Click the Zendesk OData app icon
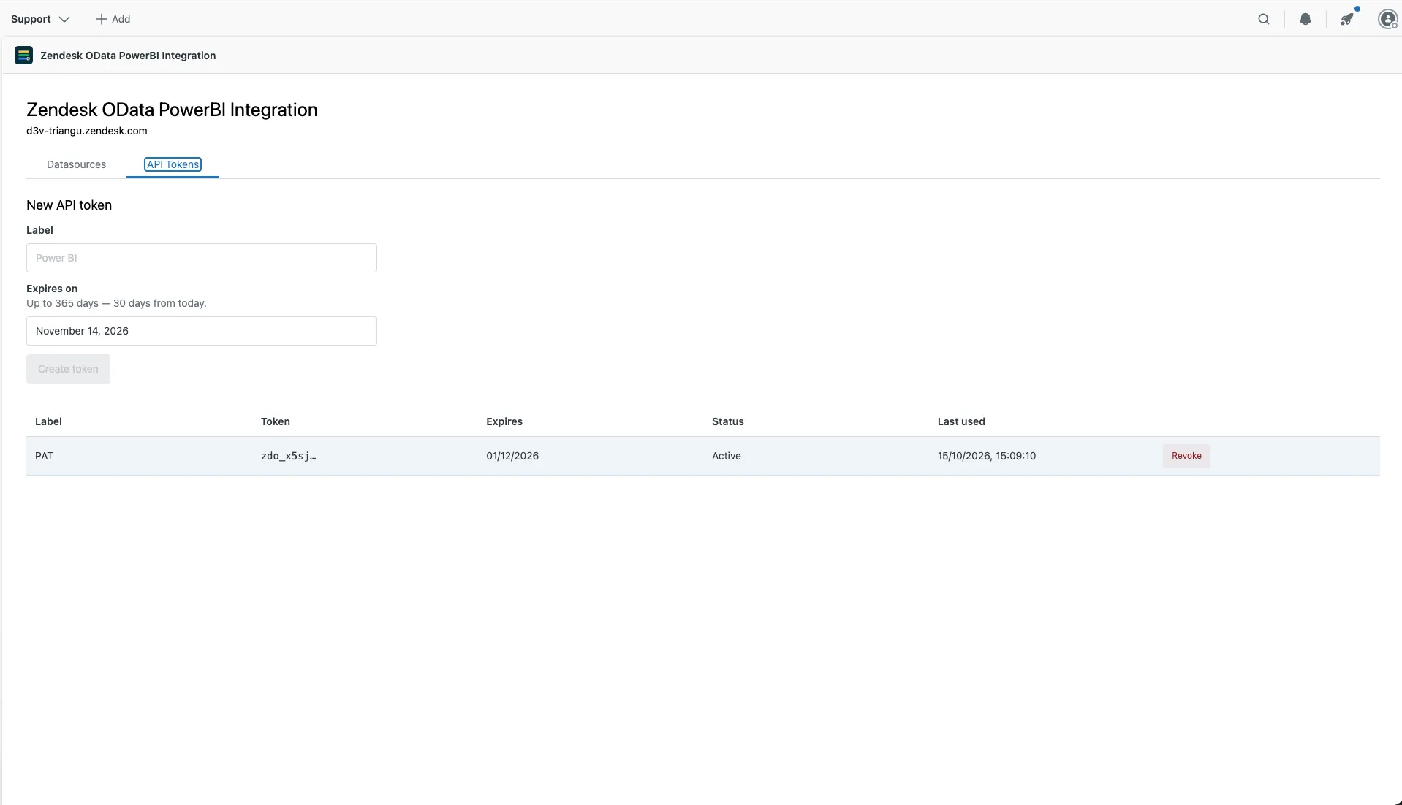1402x805 pixels. click(x=23, y=56)
